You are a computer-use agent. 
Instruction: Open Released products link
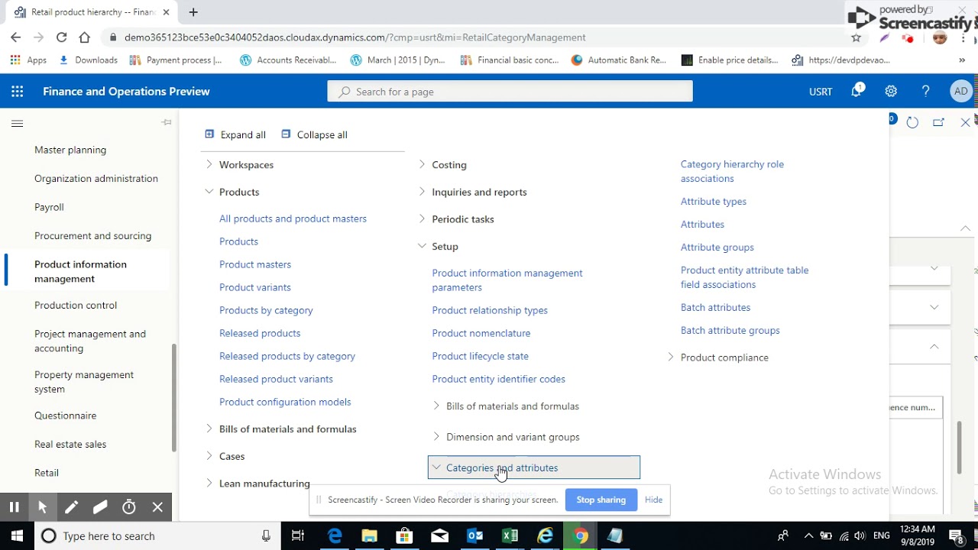pos(260,333)
